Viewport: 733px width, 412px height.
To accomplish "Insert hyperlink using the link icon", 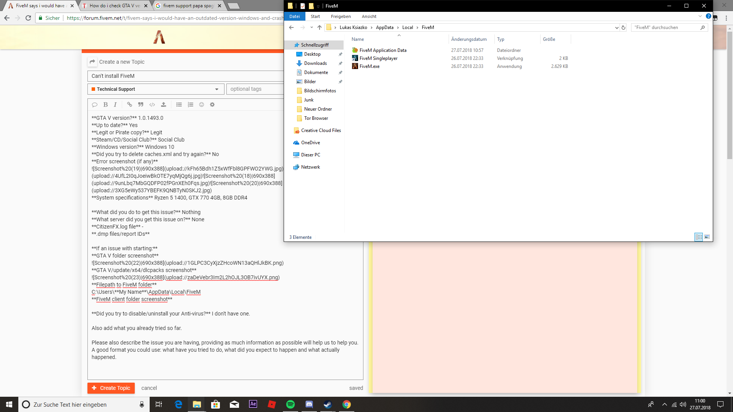I will [x=129, y=105].
